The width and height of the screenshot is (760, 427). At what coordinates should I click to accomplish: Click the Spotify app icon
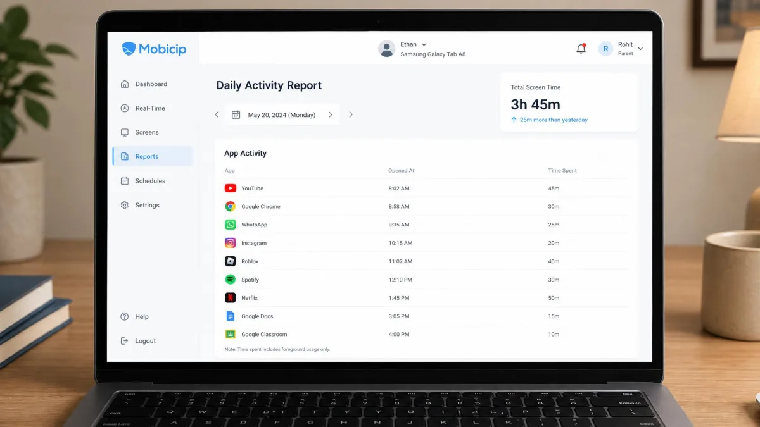(231, 280)
